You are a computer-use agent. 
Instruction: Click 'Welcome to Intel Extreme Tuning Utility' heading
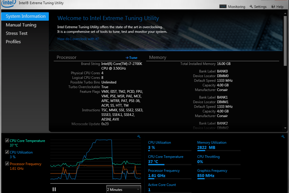pyautogui.click(x=108, y=18)
